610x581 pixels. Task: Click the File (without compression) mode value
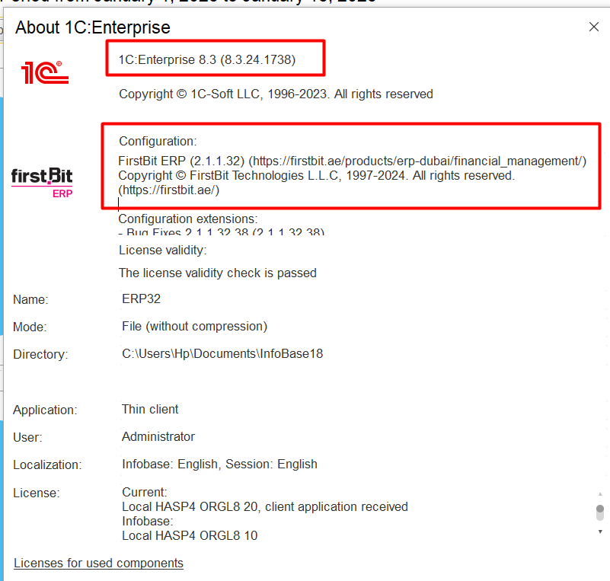pyautogui.click(x=194, y=326)
